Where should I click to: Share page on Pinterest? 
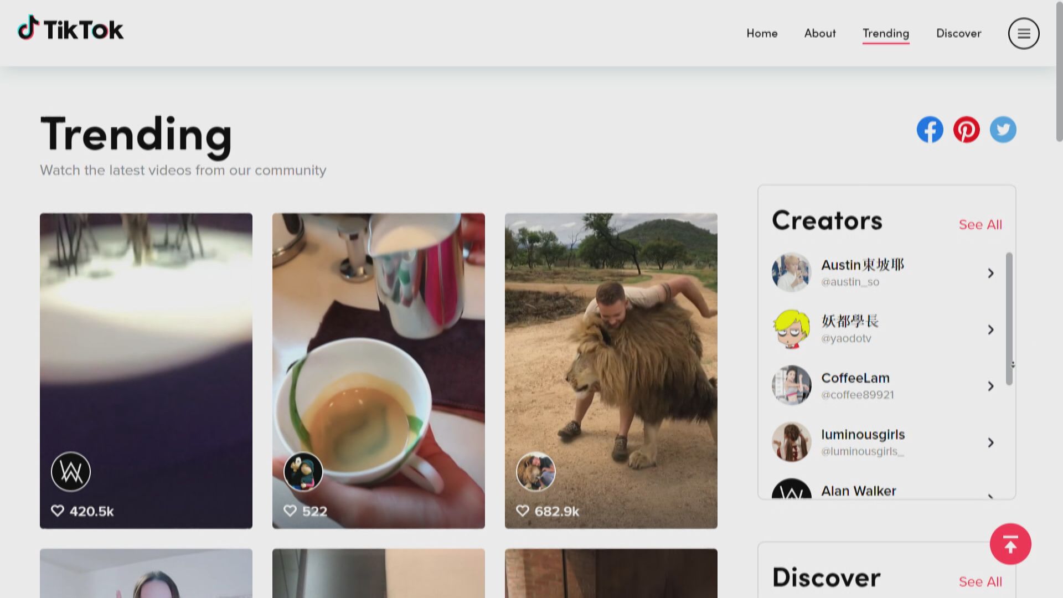pos(966,130)
